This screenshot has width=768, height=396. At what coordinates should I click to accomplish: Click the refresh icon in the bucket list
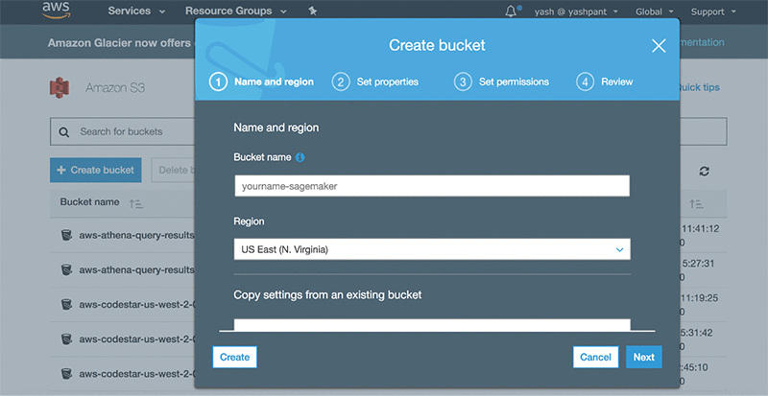coord(704,171)
